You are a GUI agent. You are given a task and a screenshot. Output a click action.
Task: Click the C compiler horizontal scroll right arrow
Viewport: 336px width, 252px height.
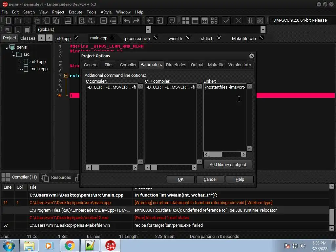135,168
